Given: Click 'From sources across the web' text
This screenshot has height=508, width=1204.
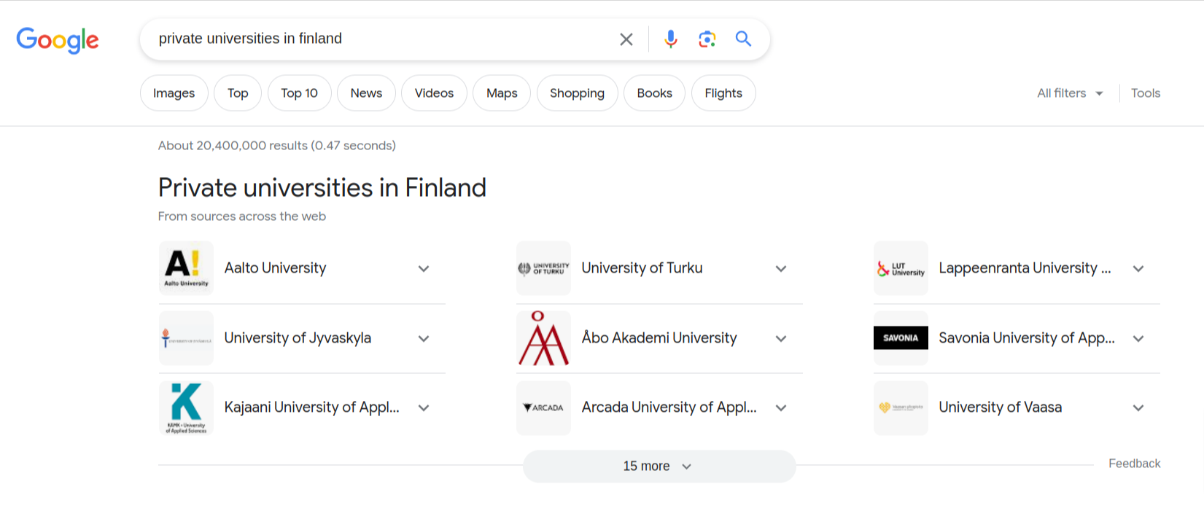Looking at the screenshot, I should click(x=242, y=216).
